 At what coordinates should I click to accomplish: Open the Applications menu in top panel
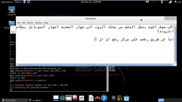[7, 2]
